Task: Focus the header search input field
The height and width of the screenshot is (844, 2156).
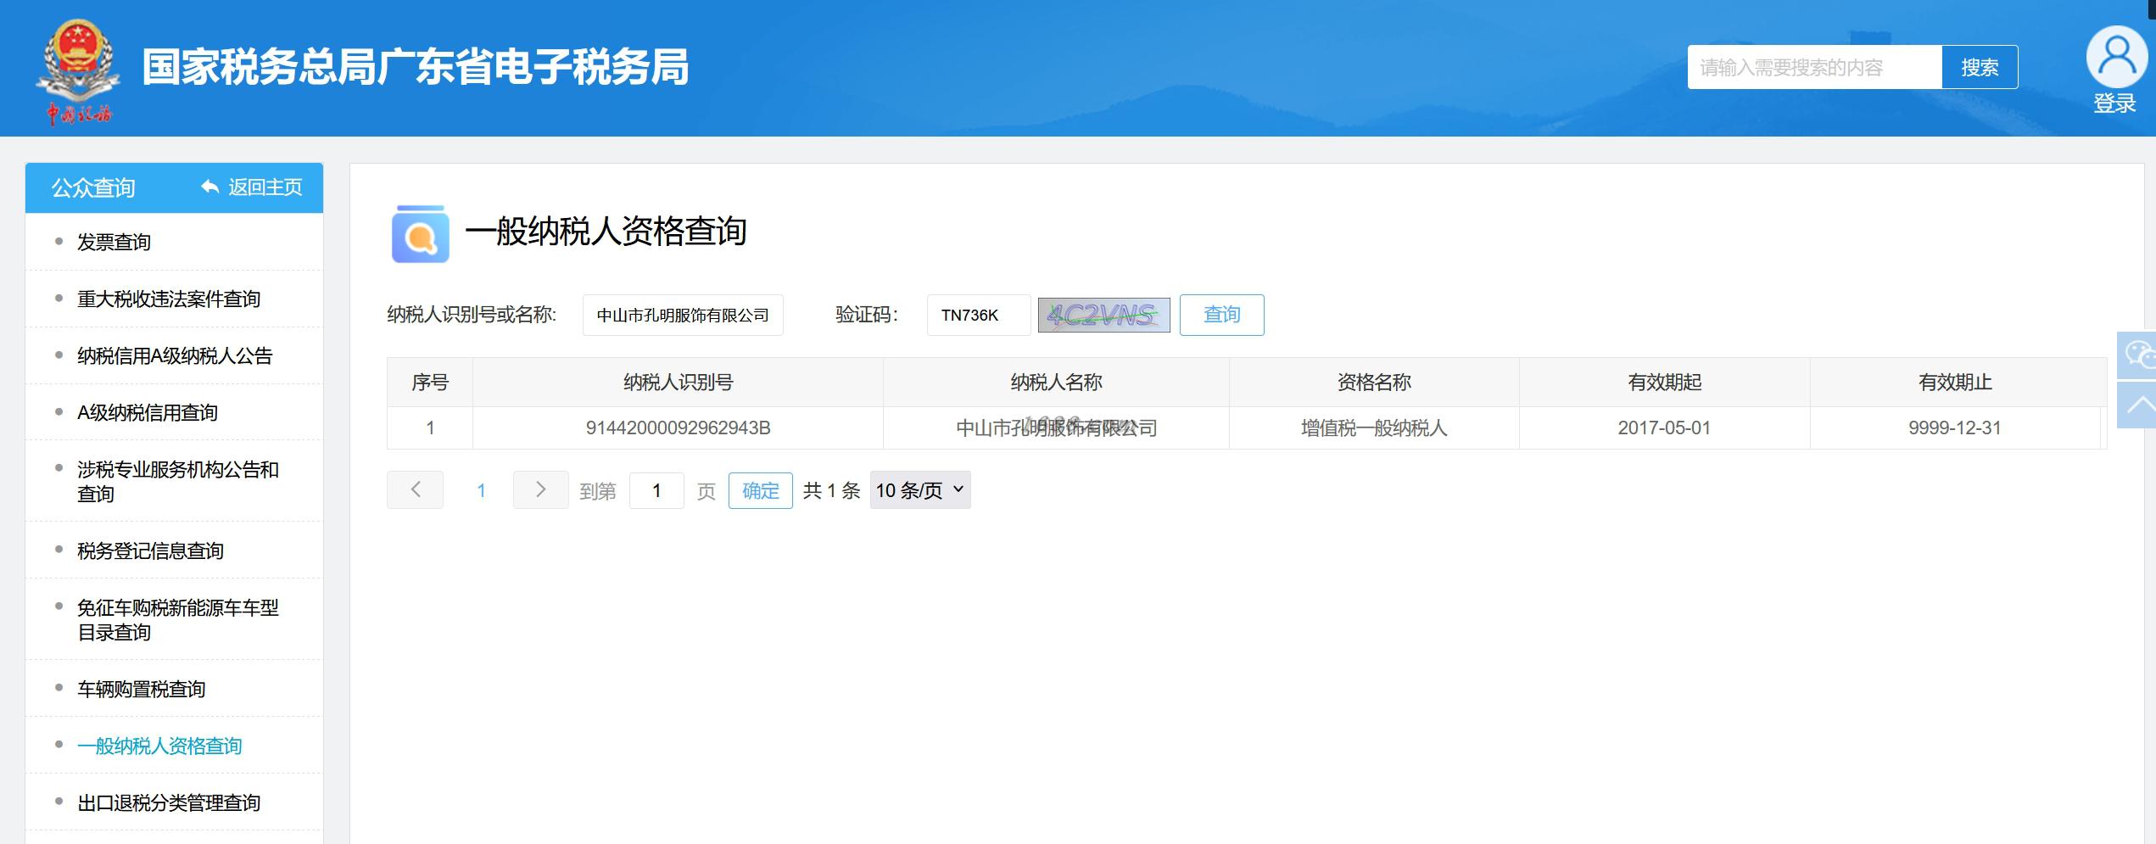Action: [x=1815, y=67]
